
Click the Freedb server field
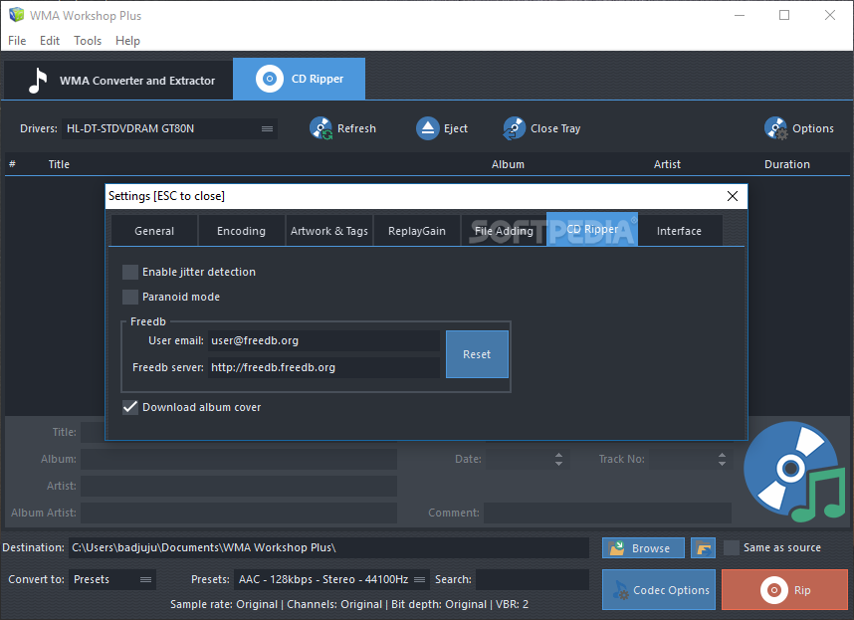click(323, 367)
